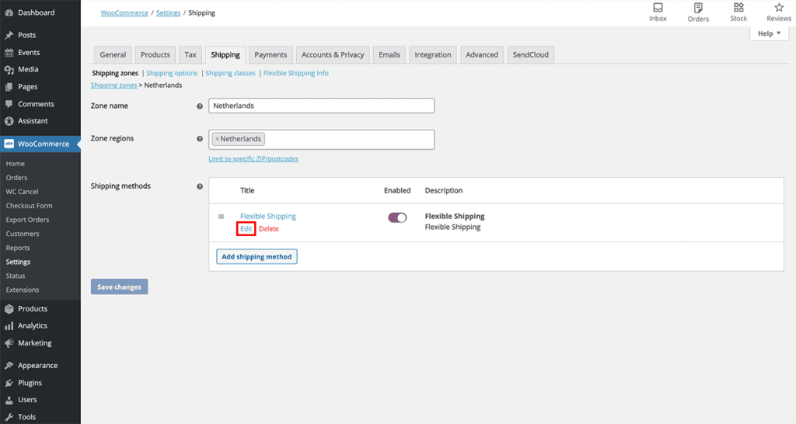This screenshot has width=796, height=424.
Task: Click the Flexible Shipping drag handle
Action: click(221, 217)
